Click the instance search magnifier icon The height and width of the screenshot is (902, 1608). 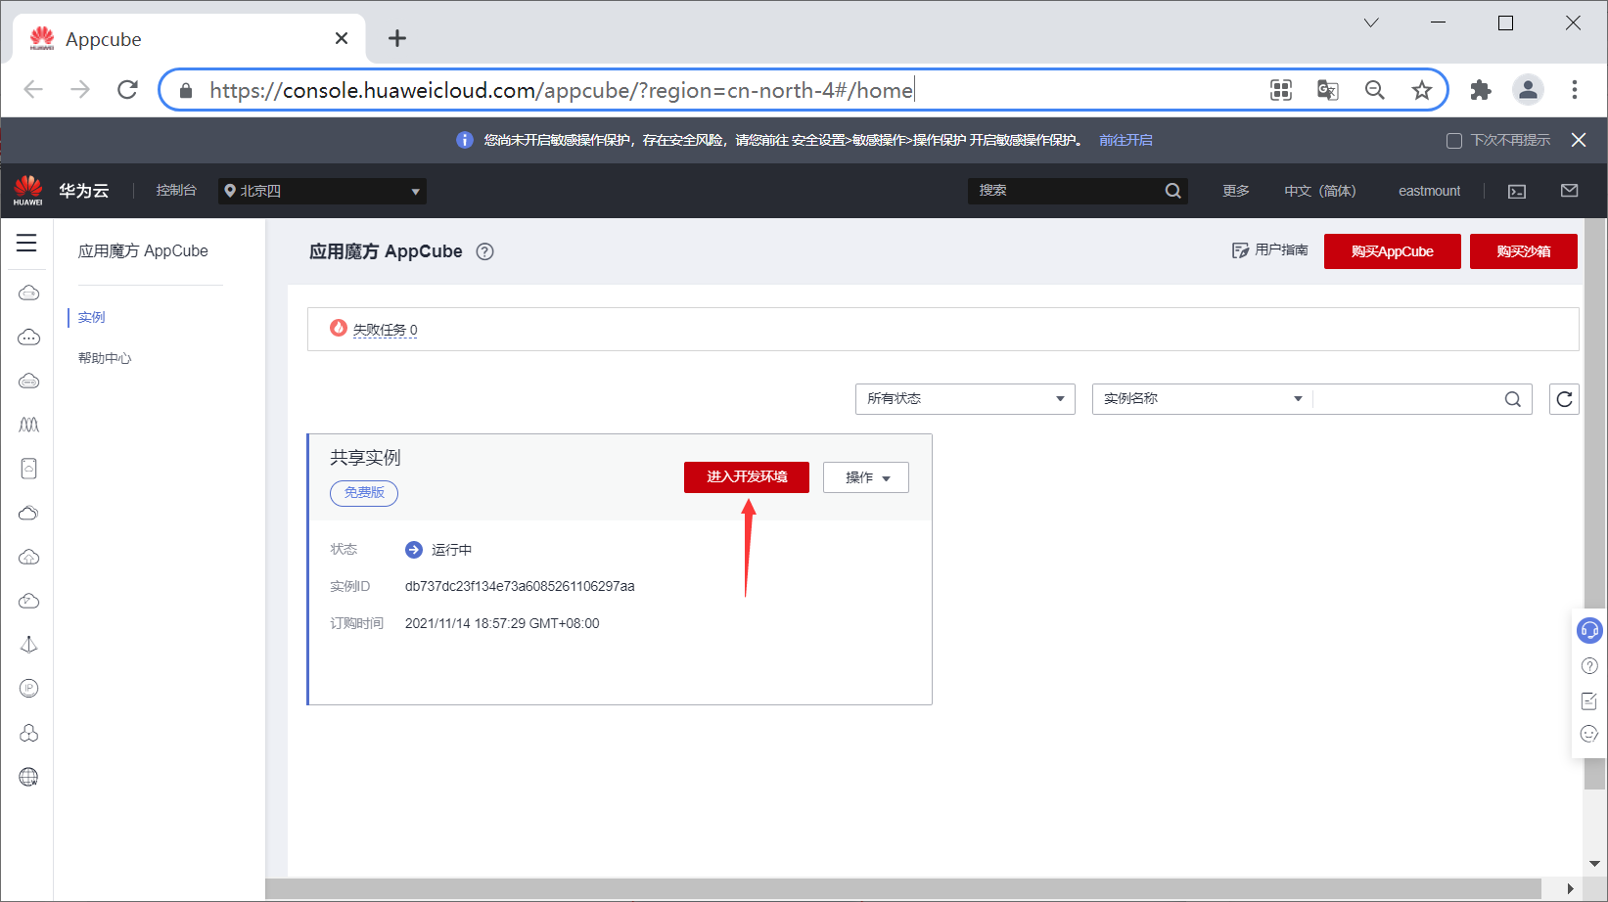1513,399
